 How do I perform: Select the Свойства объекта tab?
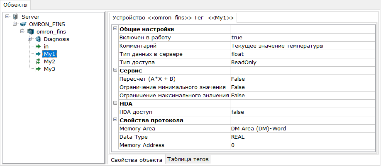click(137, 160)
